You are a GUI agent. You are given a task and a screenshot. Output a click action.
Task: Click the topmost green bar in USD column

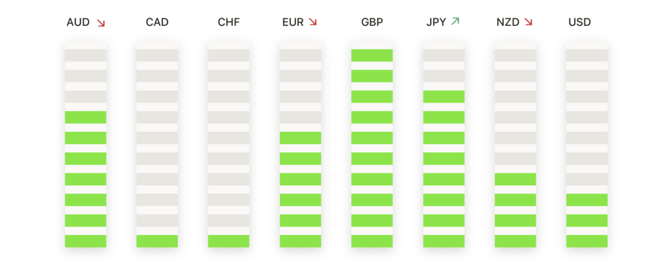click(x=586, y=200)
